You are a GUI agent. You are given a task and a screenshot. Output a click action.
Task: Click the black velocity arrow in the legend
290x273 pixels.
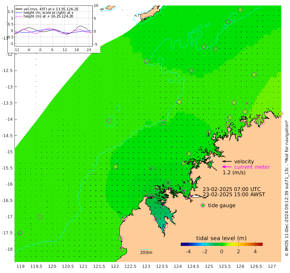click(x=227, y=161)
